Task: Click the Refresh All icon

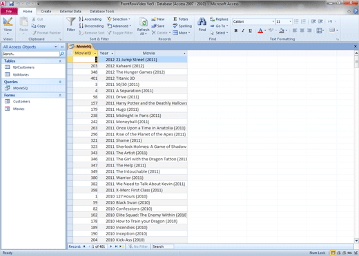Action: click(x=144, y=23)
